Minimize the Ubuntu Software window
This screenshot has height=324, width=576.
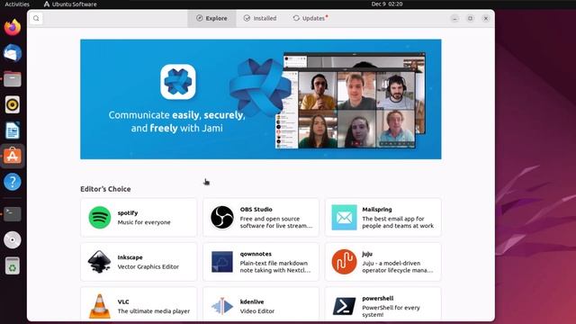[x=454, y=18]
